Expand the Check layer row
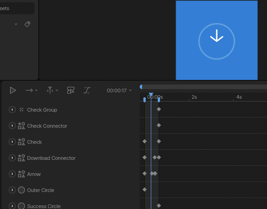 12,142
